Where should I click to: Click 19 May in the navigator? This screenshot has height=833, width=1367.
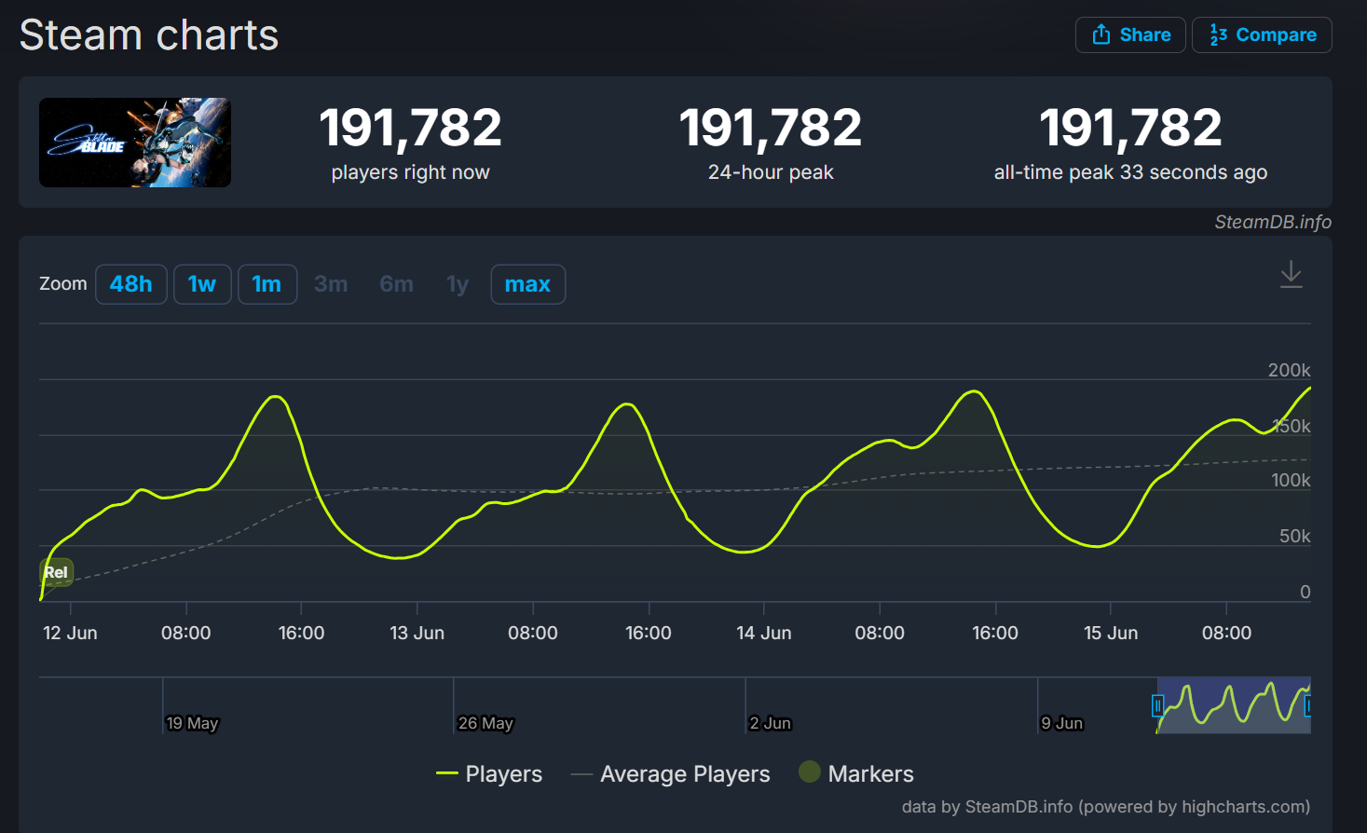[192, 723]
